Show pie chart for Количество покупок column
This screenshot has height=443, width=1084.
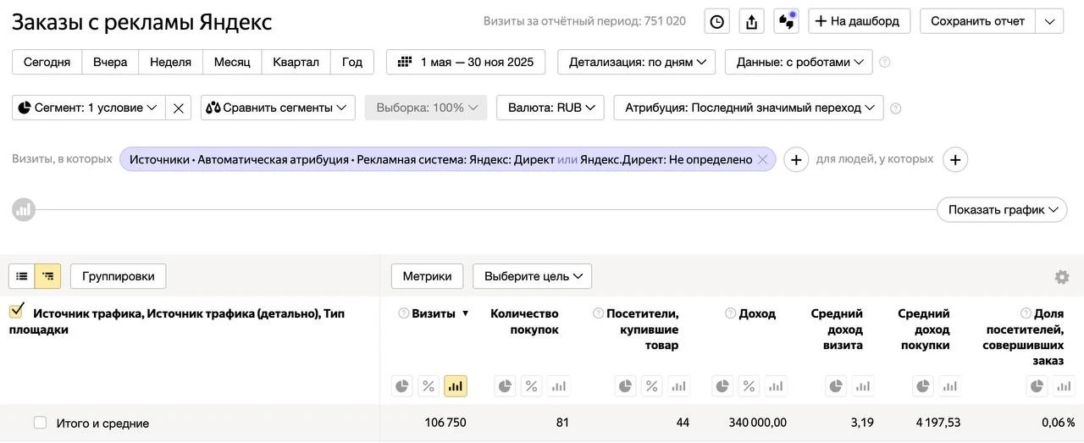(506, 386)
